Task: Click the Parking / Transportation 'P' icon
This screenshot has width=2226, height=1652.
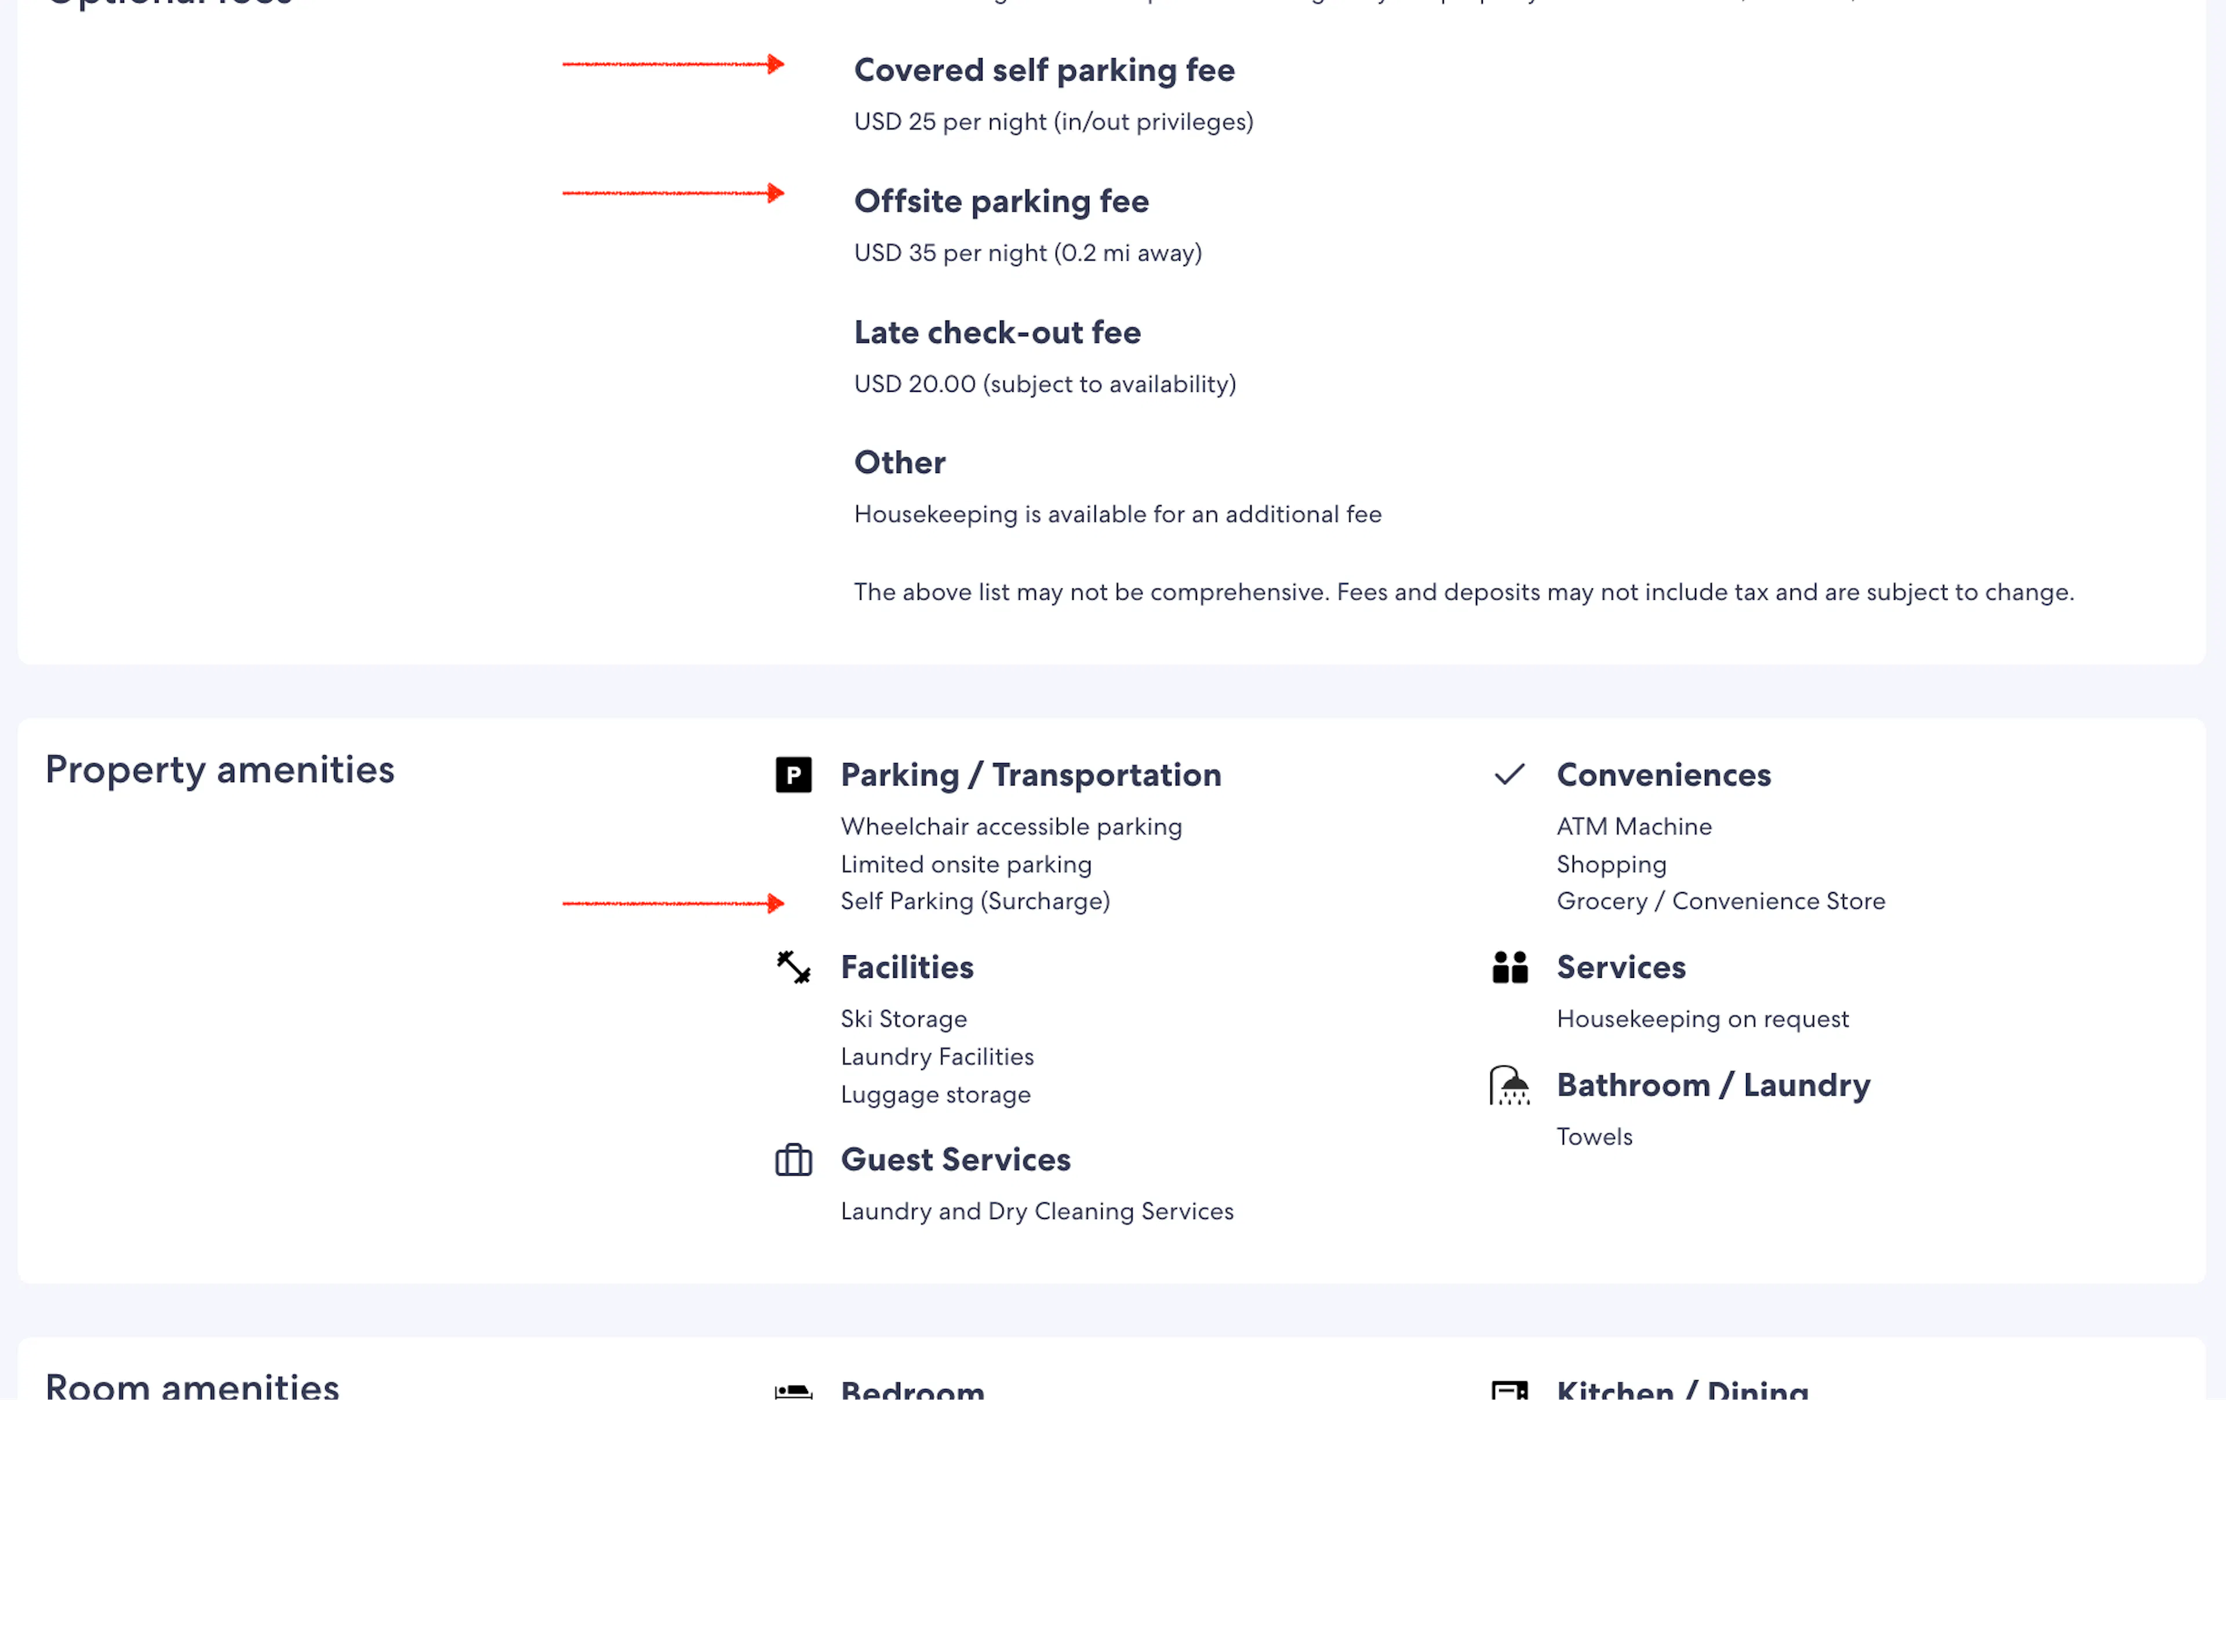Action: click(x=793, y=775)
